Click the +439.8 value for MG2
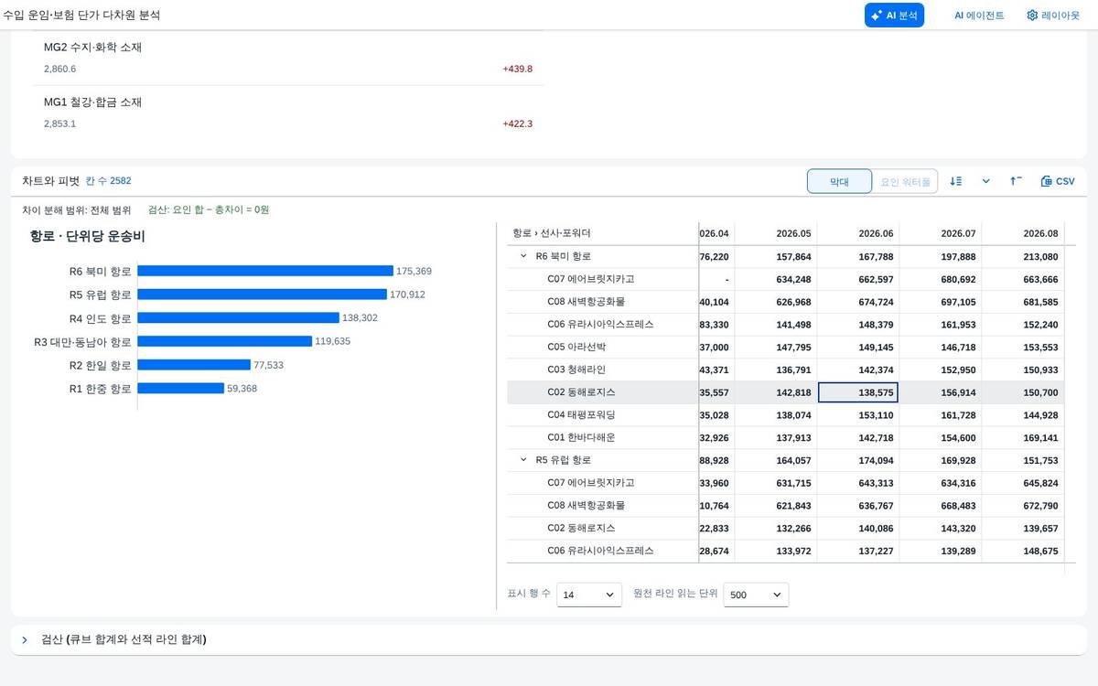 (517, 69)
